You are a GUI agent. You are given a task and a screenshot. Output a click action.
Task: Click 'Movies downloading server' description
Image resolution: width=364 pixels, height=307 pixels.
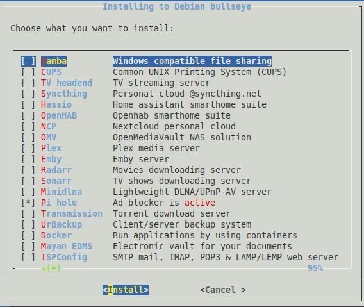177,170
